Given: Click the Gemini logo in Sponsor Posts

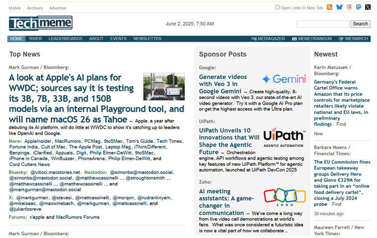Looking at the screenshot, I should (x=284, y=79).
